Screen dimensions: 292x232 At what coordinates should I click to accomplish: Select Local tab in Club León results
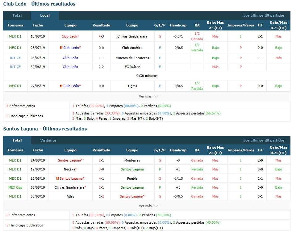(45, 15)
